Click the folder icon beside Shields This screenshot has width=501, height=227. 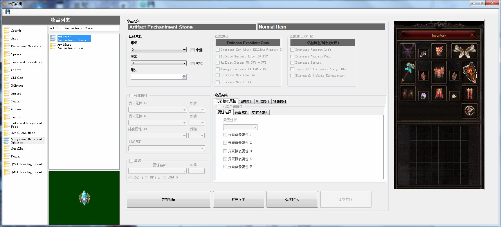(7, 78)
